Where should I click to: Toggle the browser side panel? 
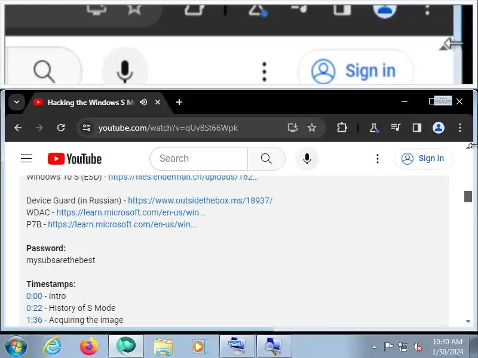(416, 128)
